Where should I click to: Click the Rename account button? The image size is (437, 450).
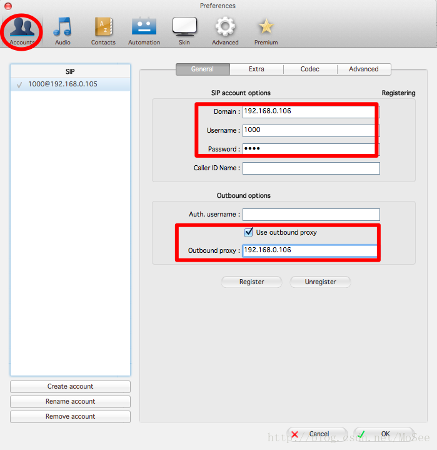[70, 402]
